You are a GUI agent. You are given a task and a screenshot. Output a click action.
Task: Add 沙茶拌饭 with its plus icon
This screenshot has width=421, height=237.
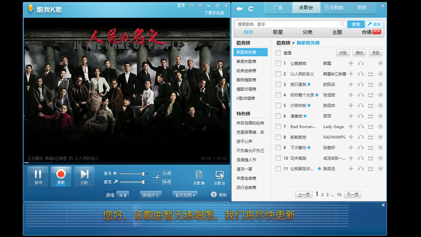coord(351,105)
